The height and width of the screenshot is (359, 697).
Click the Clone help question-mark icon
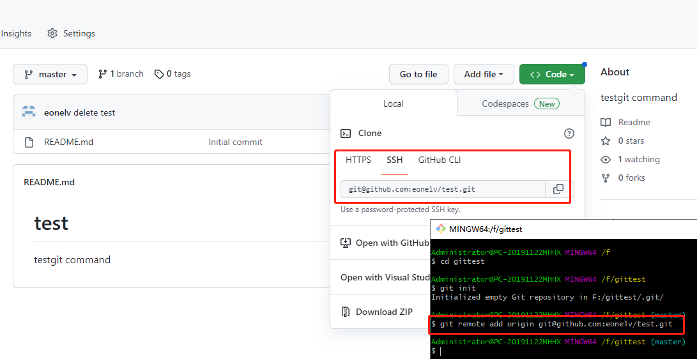(569, 134)
